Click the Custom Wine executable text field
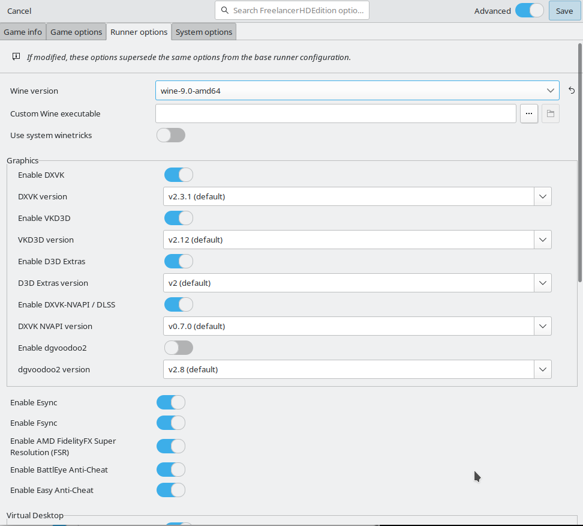Viewport: 583px width, 526px height. coord(336,113)
